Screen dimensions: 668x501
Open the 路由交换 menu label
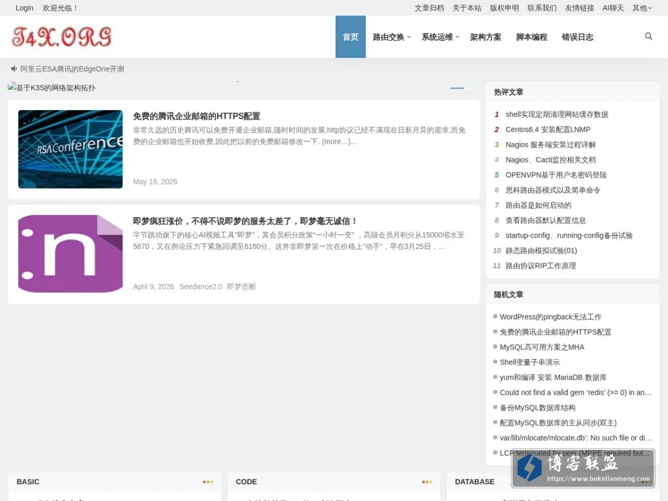pyautogui.click(x=389, y=37)
